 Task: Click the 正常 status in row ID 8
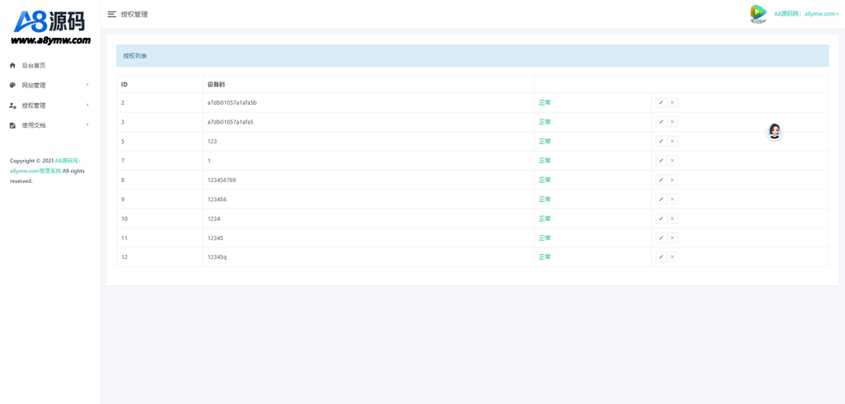[x=545, y=180]
